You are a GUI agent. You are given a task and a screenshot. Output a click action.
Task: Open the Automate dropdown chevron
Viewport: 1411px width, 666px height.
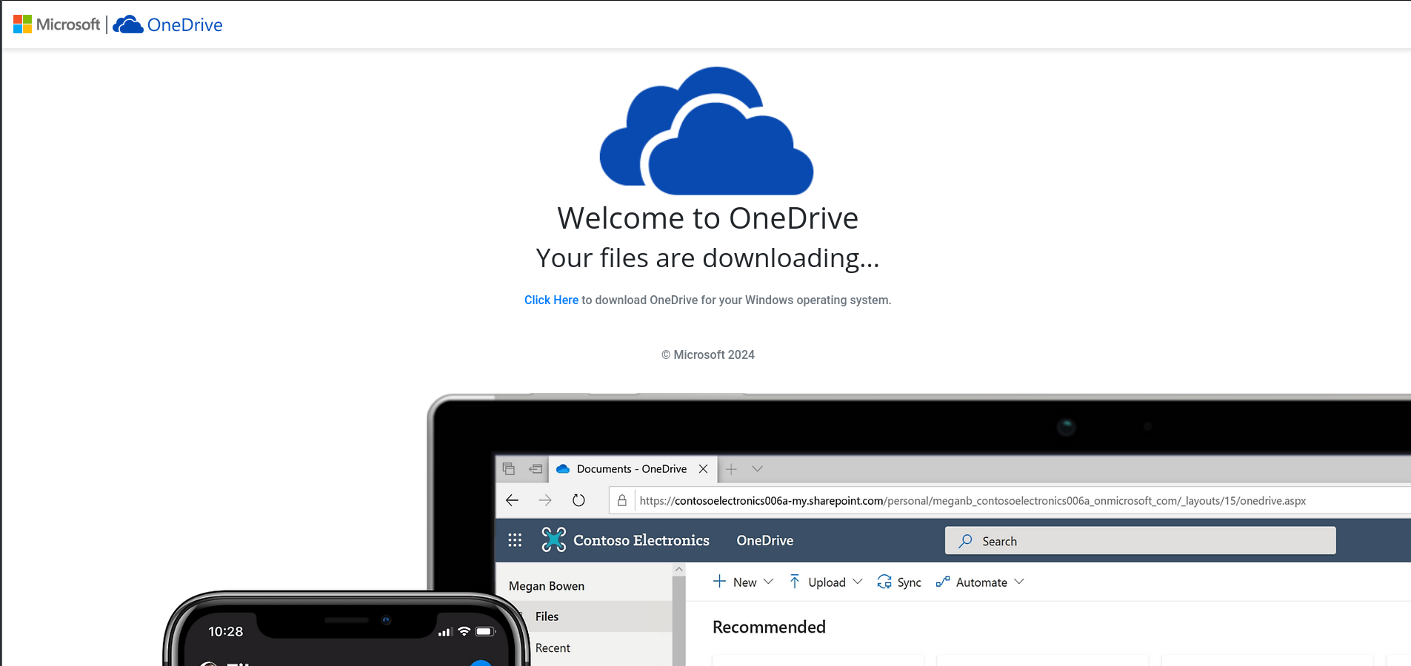point(1019,582)
